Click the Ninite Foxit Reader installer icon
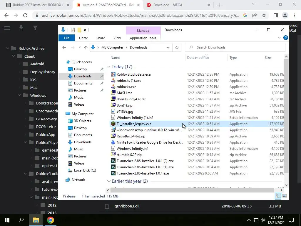301x226 pixels. (x=113, y=142)
